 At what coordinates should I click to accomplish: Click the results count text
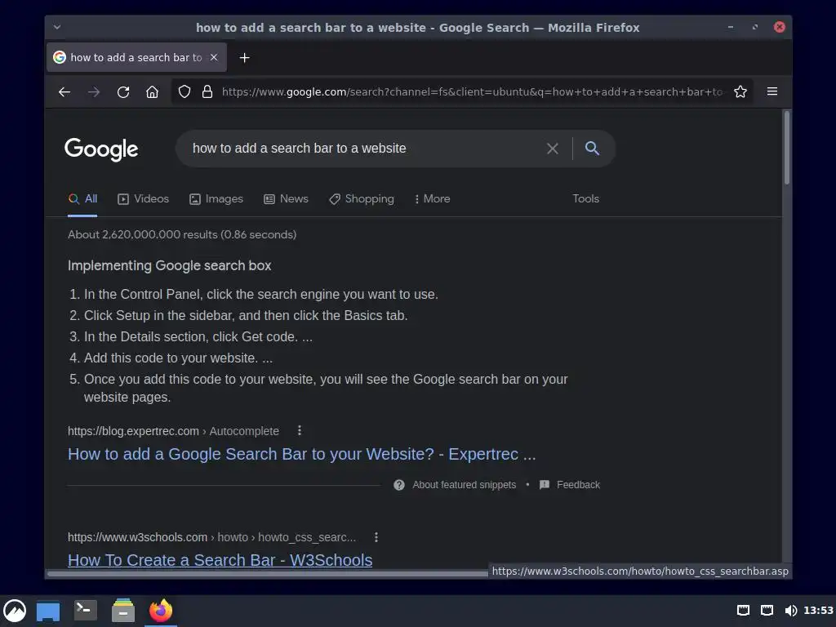pyautogui.click(x=182, y=234)
